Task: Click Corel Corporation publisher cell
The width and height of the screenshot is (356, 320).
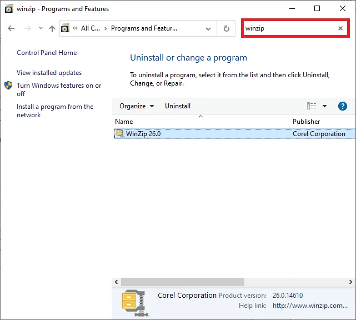Action: point(319,134)
